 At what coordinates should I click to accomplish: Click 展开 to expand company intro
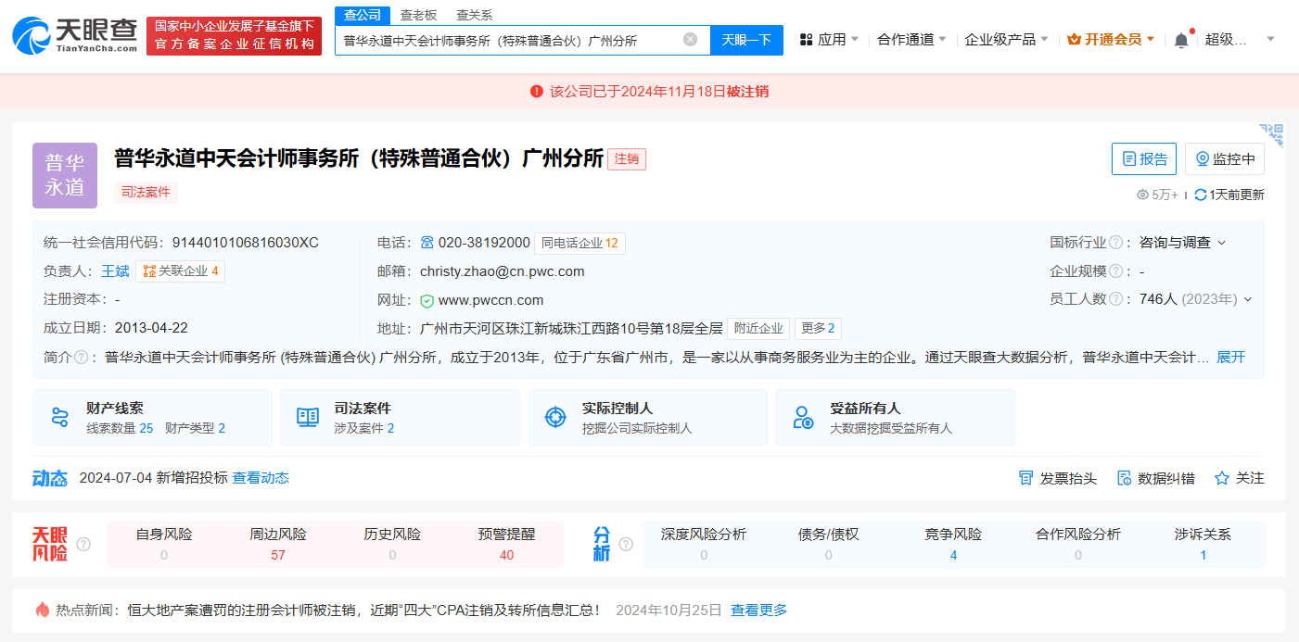[x=1230, y=358]
